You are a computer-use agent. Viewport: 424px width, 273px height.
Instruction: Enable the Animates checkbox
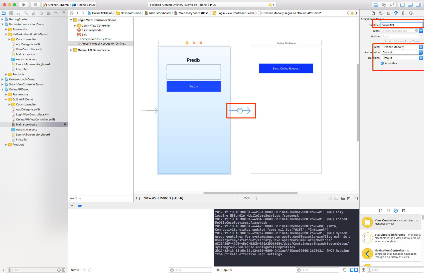point(382,63)
